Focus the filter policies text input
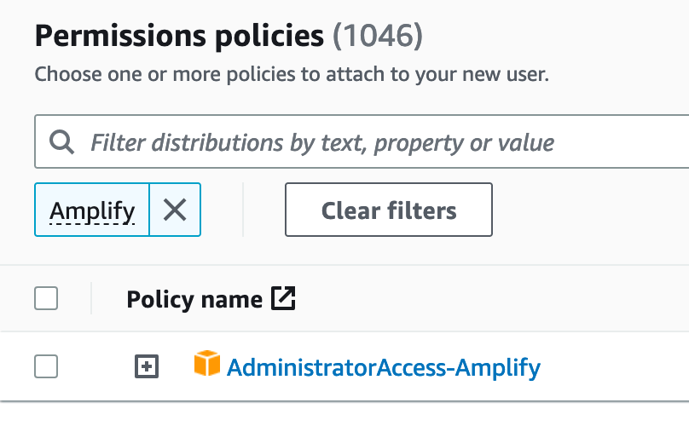Viewport: 689px width, 426px height. [341, 142]
